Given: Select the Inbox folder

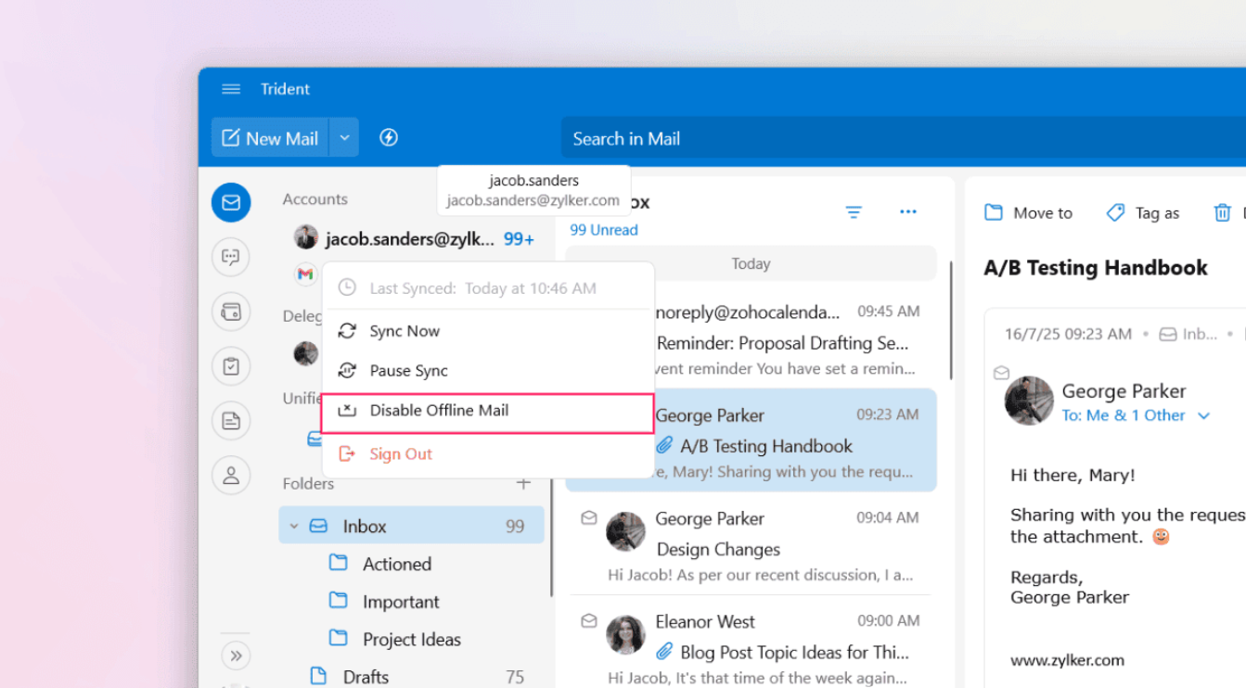Looking at the screenshot, I should click(x=411, y=526).
